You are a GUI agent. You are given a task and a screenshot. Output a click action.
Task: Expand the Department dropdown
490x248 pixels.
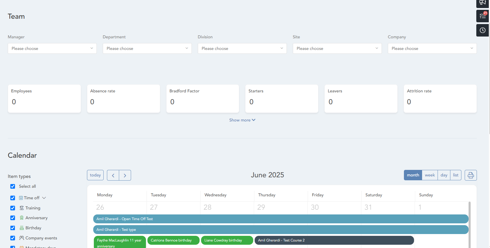pyautogui.click(x=147, y=48)
